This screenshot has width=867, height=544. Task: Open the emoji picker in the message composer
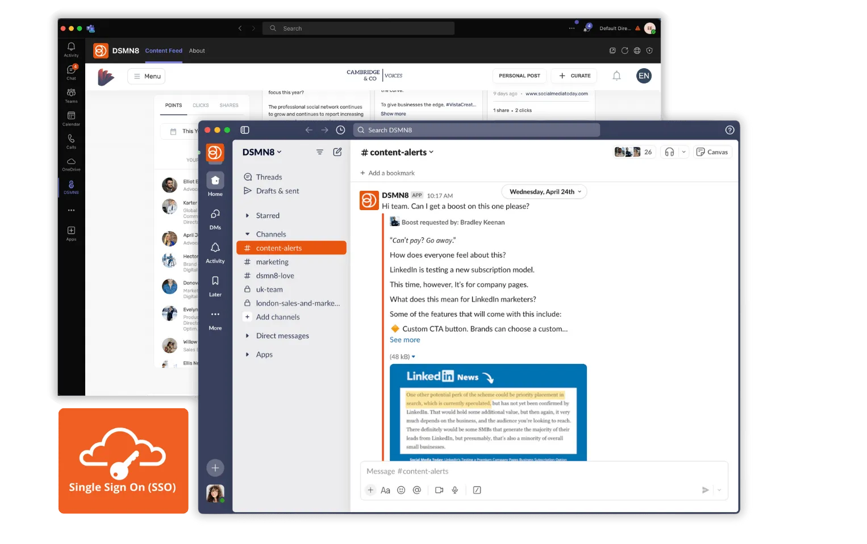[x=401, y=490]
